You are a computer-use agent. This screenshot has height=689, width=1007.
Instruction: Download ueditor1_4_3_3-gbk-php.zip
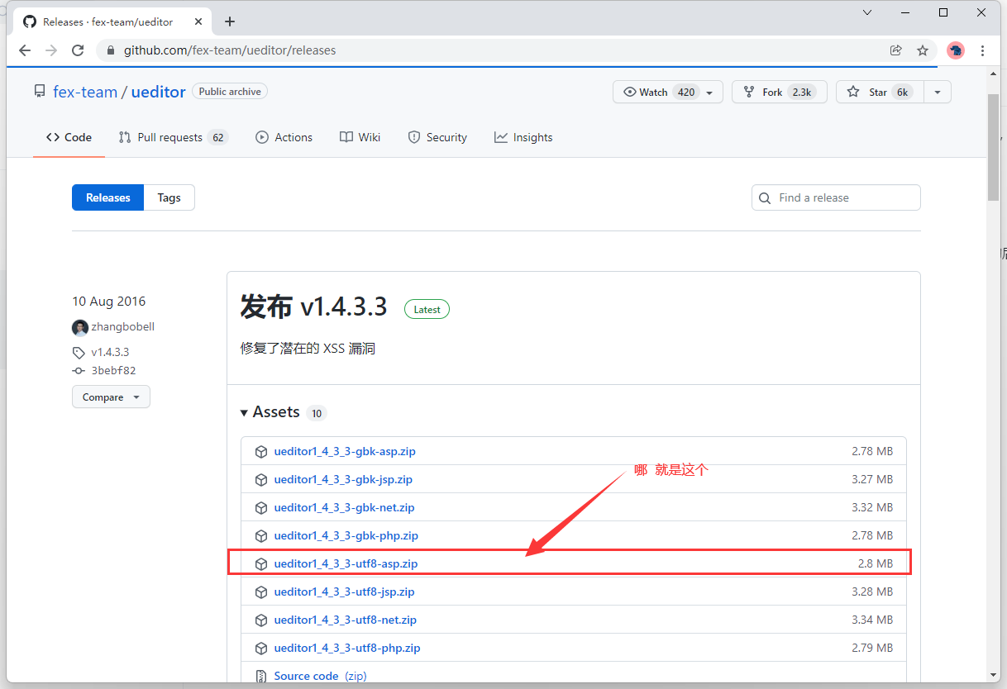click(346, 535)
